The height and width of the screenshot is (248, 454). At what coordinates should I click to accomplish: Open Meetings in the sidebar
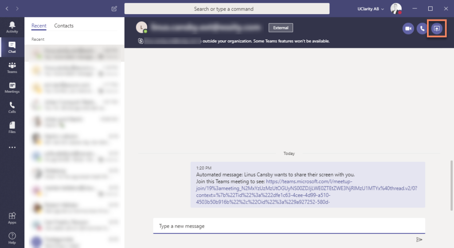pos(12,87)
